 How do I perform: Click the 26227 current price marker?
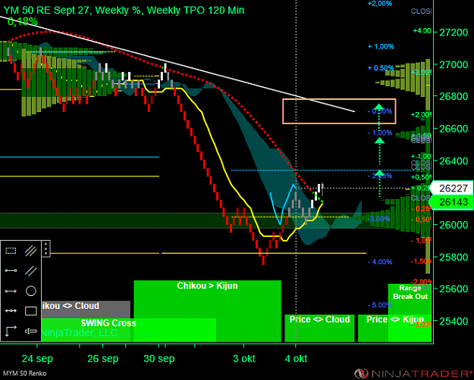coord(453,188)
